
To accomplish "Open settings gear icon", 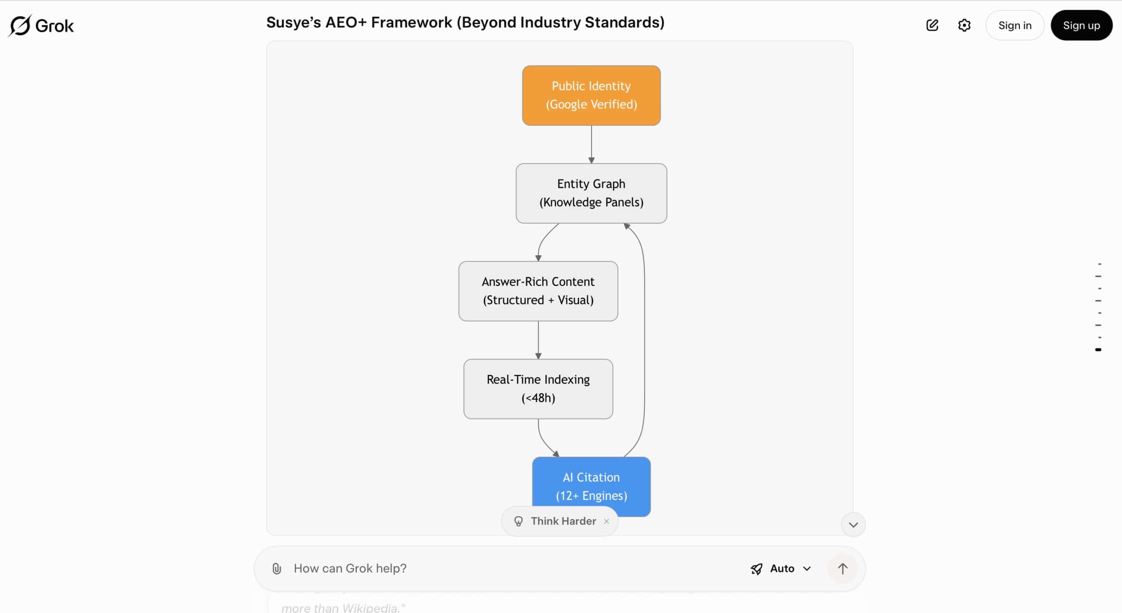I will tap(964, 25).
